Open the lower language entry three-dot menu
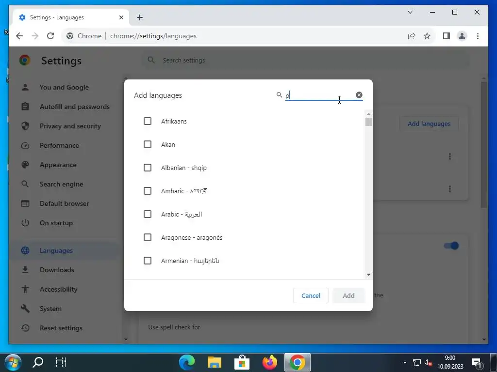The image size is (497, 372). pos(449,189)
